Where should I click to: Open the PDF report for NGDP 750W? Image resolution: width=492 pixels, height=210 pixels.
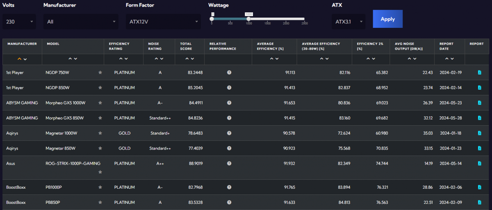point(479,72)
